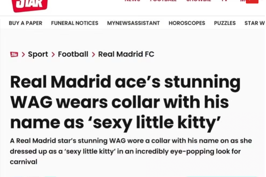Image resolution: width=266 pixels, height=177 pixels.
Task: Click the small Star home icon in the breadcrumb
Action: pos(14,54)
